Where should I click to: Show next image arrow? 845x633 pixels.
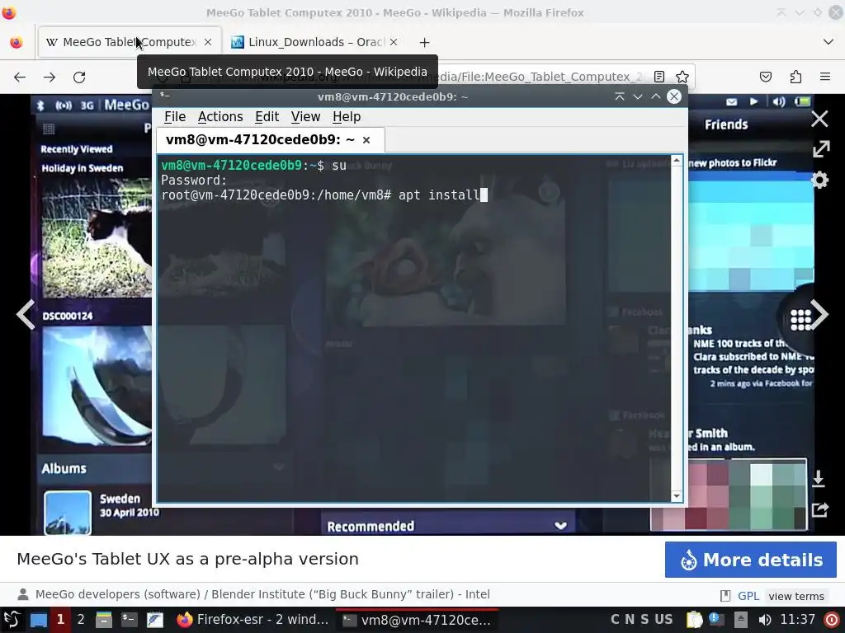click(x=819, y=314)
